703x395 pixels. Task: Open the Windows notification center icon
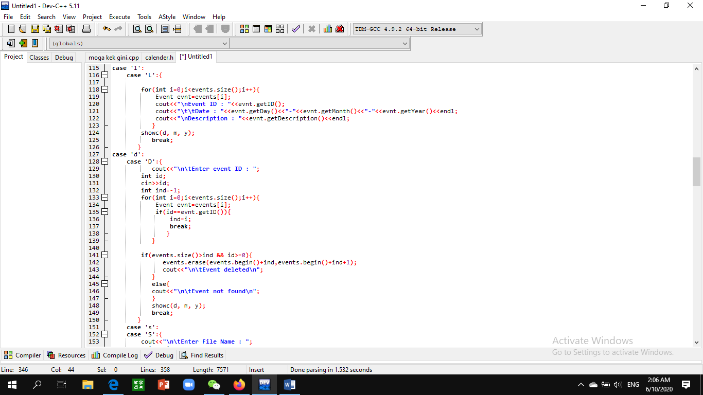tap(686, 384)
